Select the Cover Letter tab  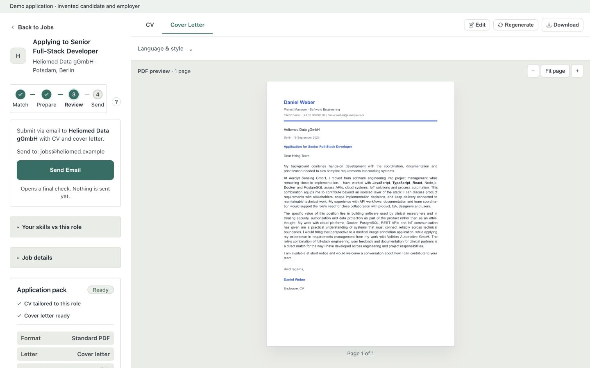click(x=188, y=25)
